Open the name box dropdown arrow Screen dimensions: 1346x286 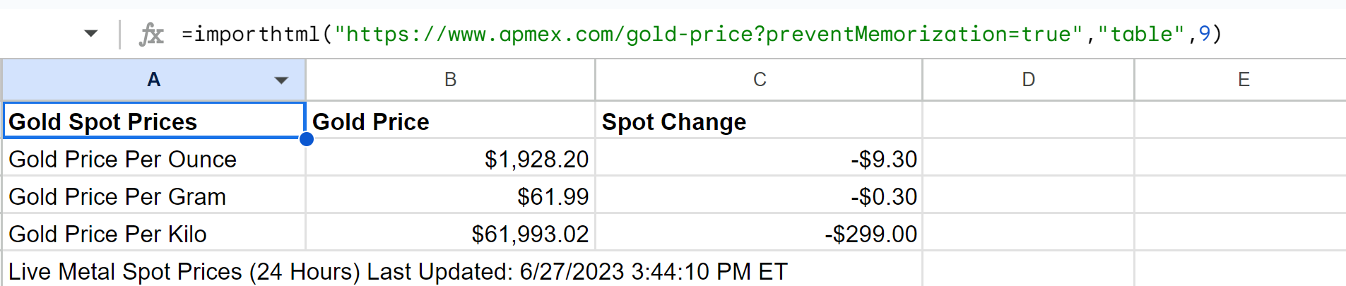[91, 33]
